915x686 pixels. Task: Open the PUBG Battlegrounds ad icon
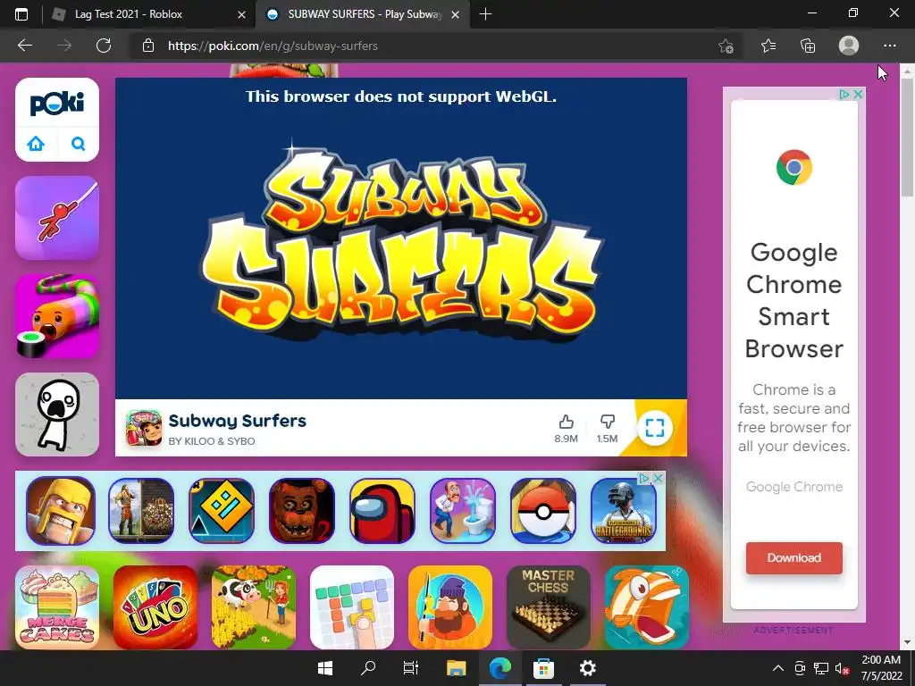coord(623,510)
